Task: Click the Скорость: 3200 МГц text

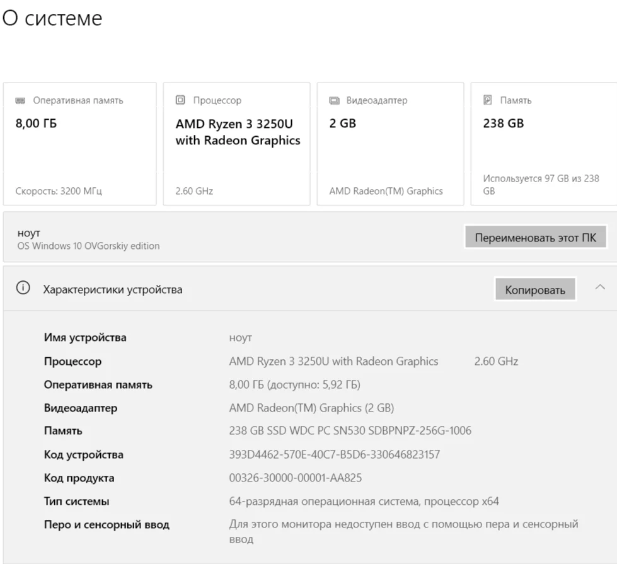Action: [x=59, y=192]
